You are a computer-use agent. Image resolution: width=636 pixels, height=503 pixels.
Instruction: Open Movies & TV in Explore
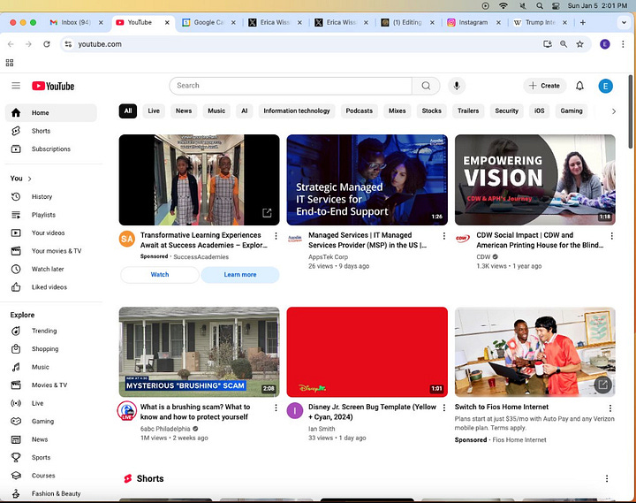tap(50, 385)
